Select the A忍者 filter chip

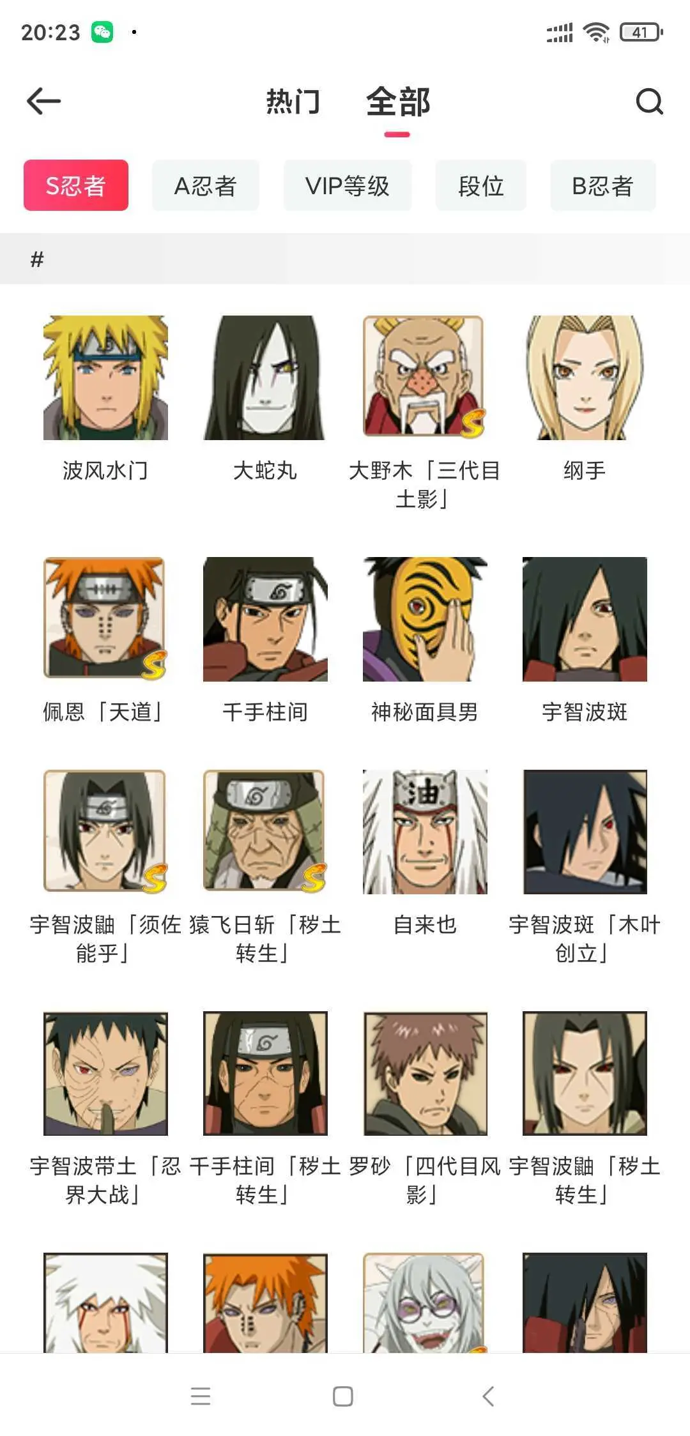[206, 185]
